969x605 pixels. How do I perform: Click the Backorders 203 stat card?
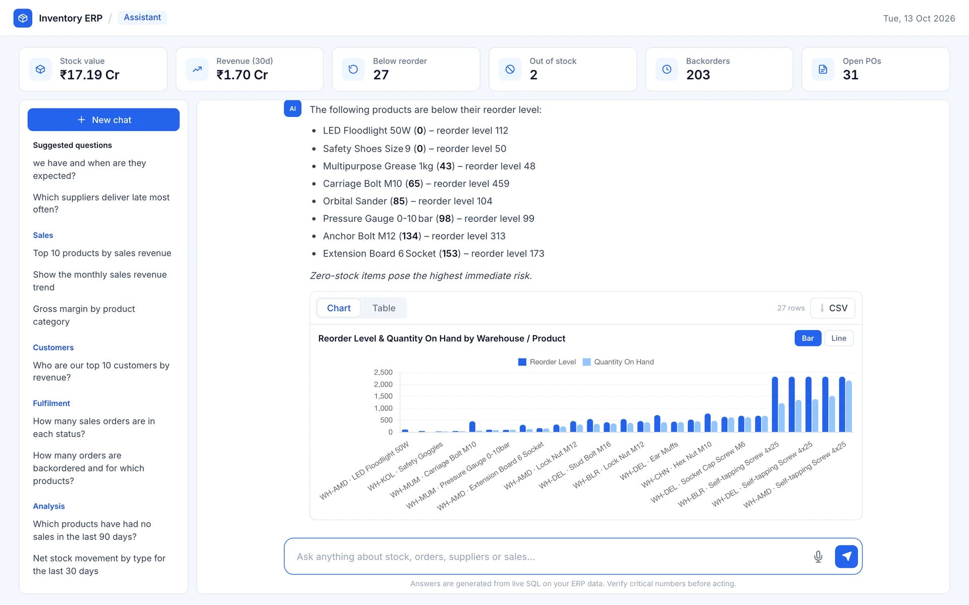point(719,69)
